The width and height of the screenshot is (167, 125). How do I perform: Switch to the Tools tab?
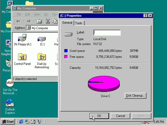[x=79, y=23]
